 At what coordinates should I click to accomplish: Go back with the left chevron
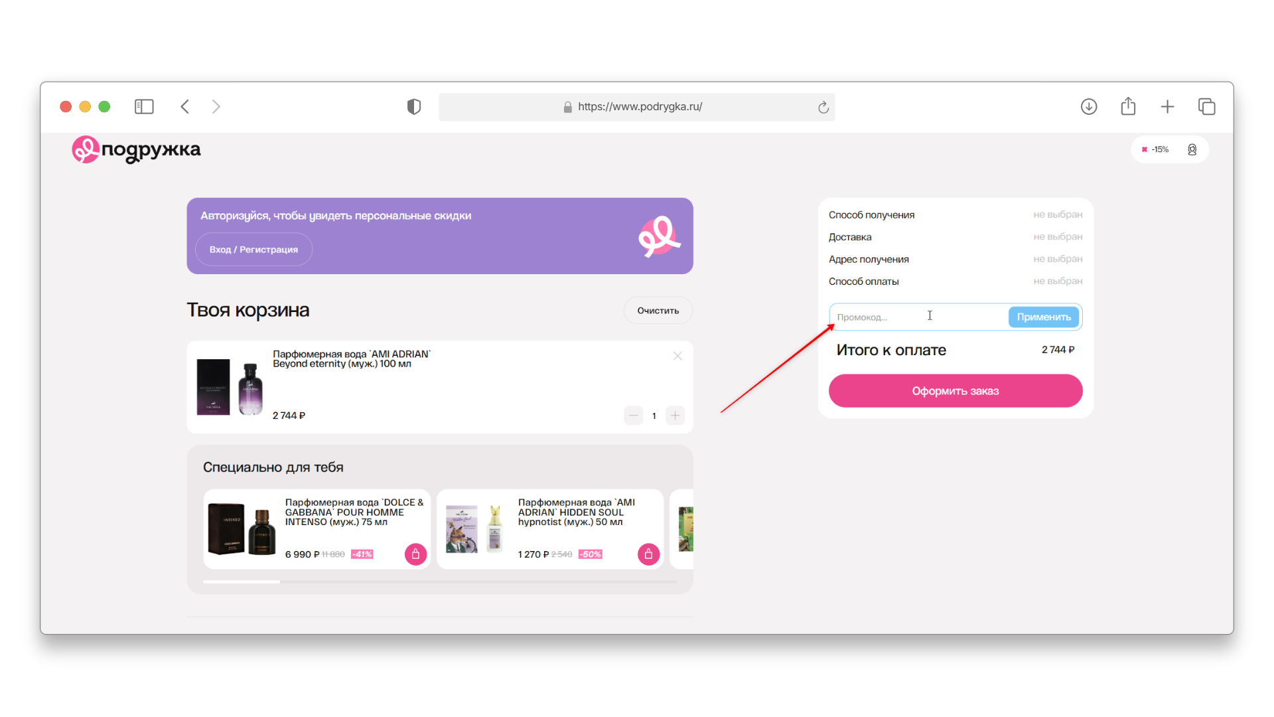tap(185, 106)
